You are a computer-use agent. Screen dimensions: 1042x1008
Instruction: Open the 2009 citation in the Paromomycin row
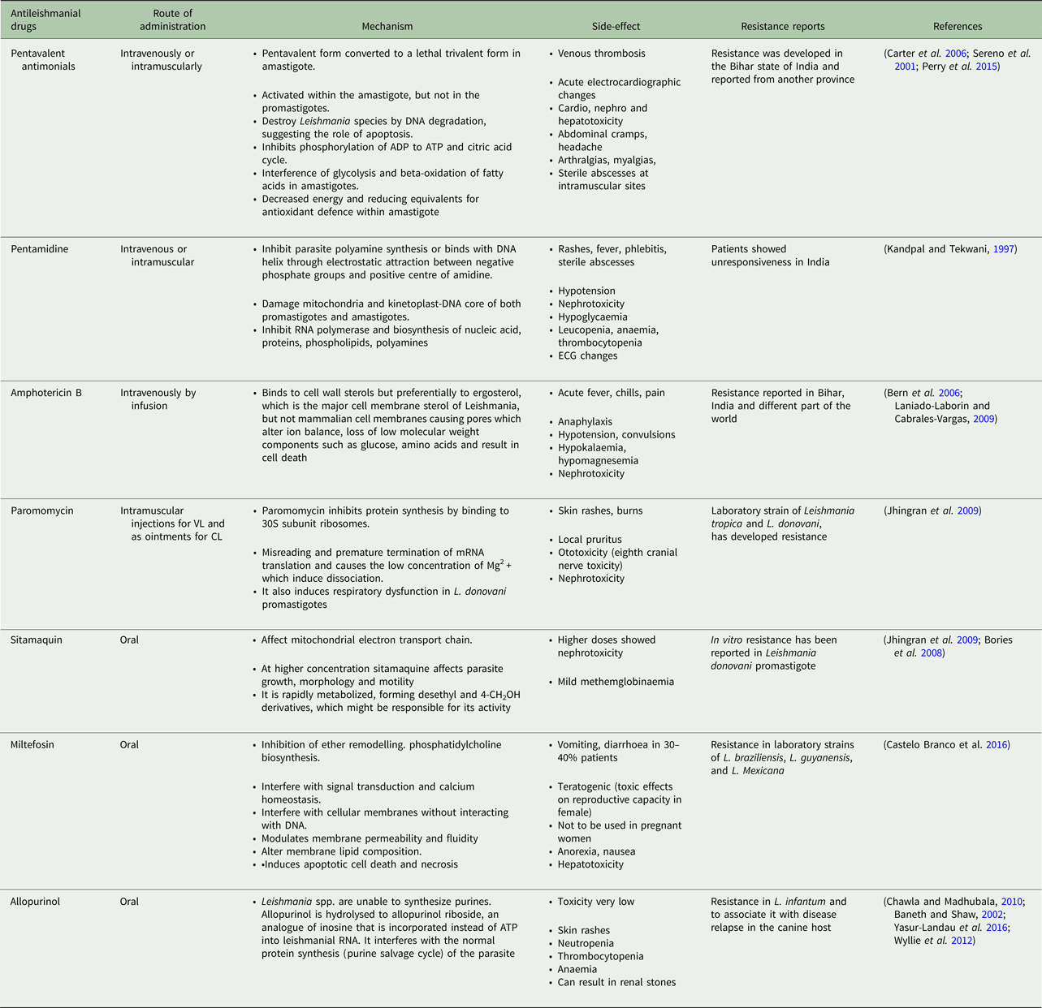tap(966, 511)
